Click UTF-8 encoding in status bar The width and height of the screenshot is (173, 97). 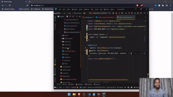pyautogui.click(x=67, y=87)
